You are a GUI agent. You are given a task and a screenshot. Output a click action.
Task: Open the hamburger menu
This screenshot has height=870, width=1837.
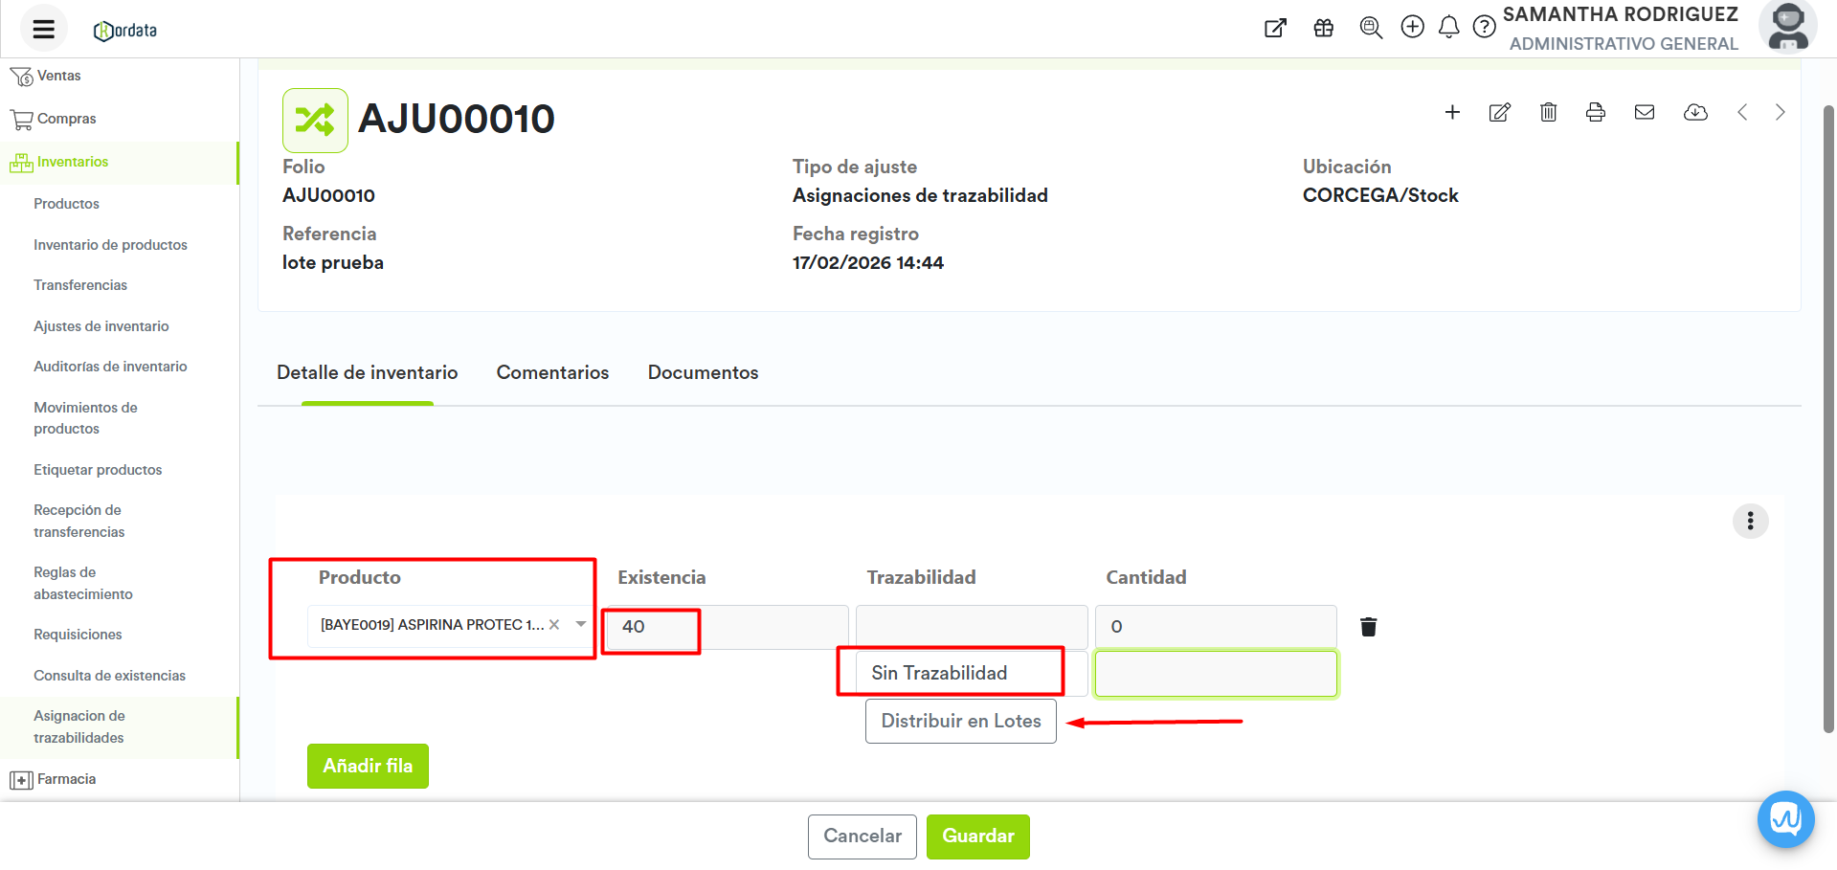tap(43, 29)
